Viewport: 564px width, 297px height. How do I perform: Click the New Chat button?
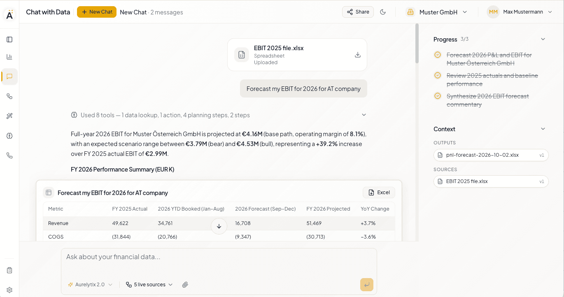(x=97, y=12)
